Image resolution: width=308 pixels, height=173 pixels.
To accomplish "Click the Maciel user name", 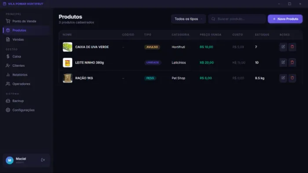I will (21, 159).
